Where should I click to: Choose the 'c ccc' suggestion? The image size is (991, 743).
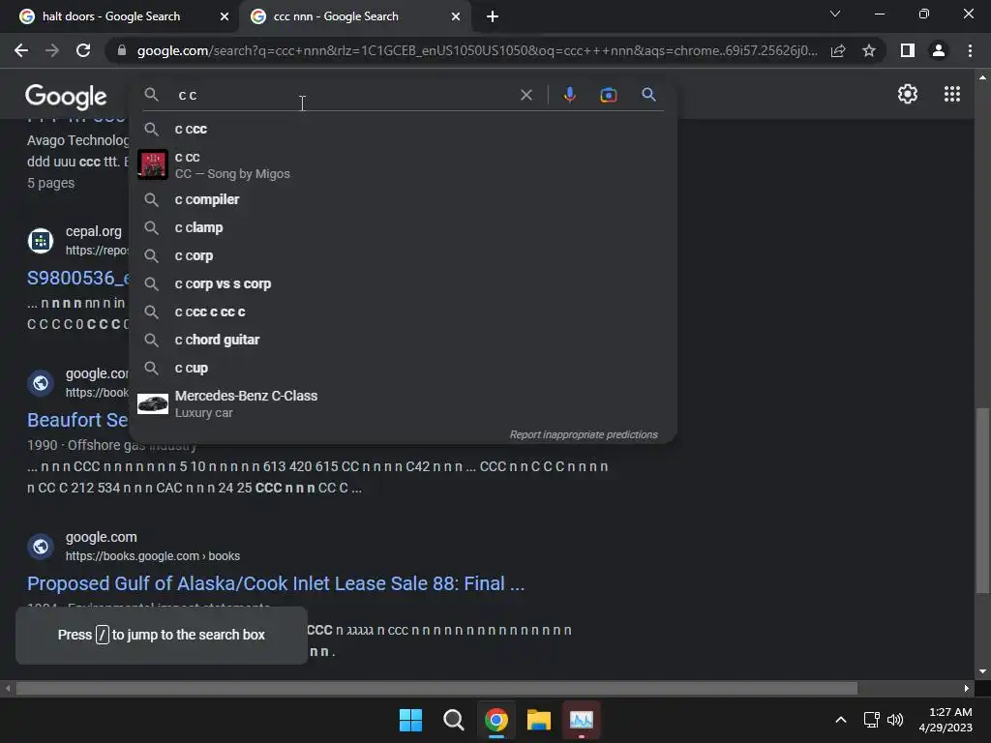coord(403,129)
